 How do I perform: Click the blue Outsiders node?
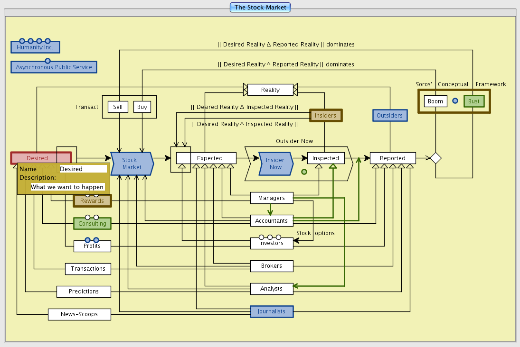389,116
